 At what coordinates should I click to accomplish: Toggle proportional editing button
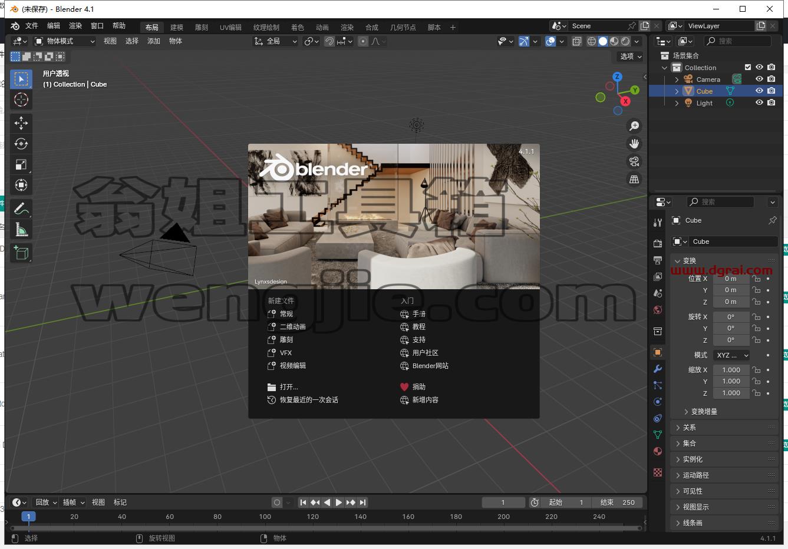(363, 41)
